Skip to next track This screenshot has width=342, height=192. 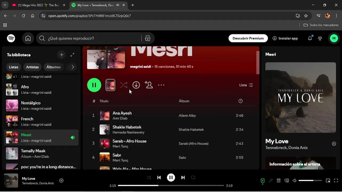tap(183, 178)
